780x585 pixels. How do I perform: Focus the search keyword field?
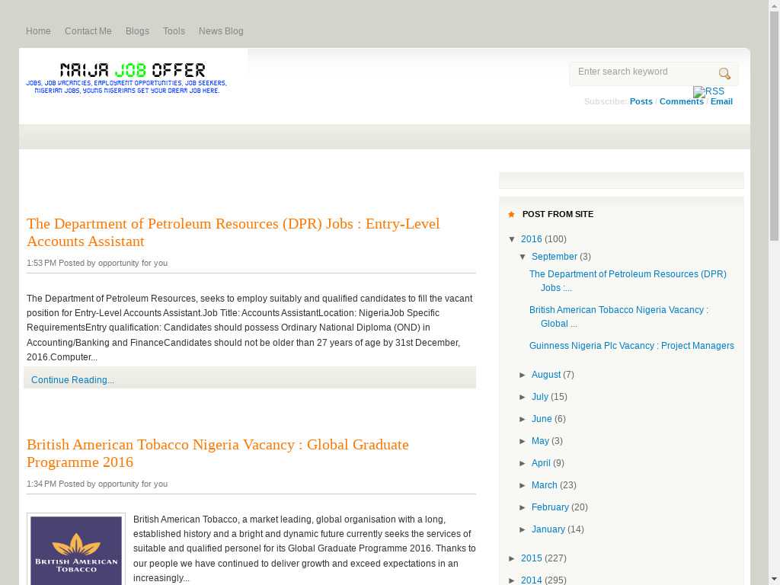(644, 72)
